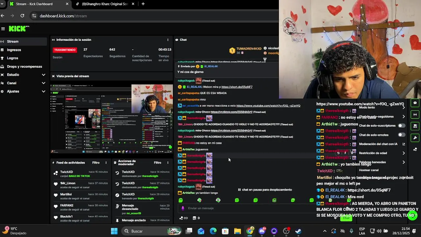Open Modo lento submenu
Viewport: 421px width, 237px height.
(x=382, y=108)
